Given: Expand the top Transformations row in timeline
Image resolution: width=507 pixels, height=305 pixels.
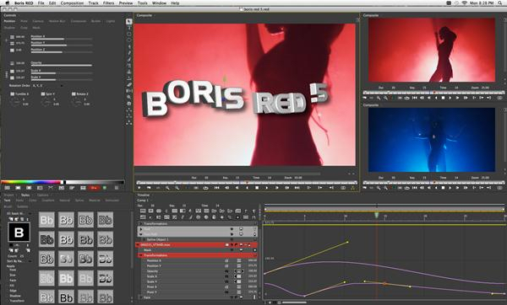Looking at the screenshot, I should [140, 224].
